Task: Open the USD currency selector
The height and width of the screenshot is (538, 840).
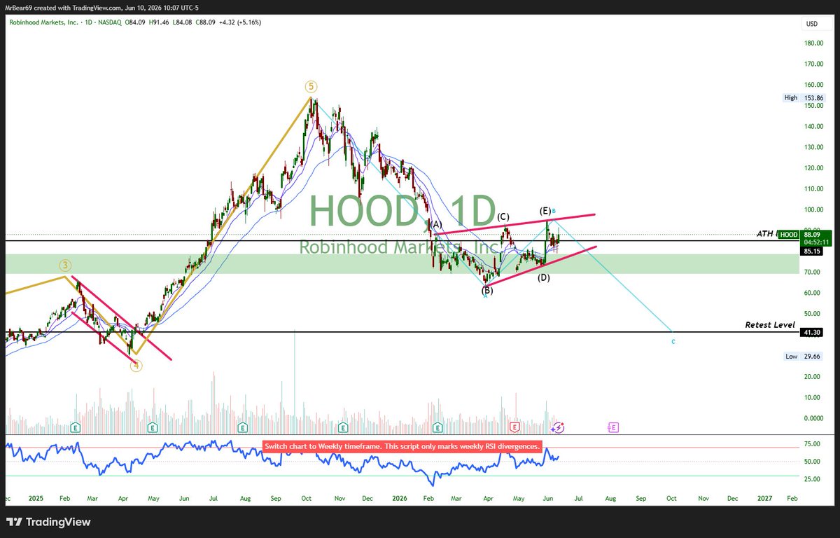Action: point(811,24)
